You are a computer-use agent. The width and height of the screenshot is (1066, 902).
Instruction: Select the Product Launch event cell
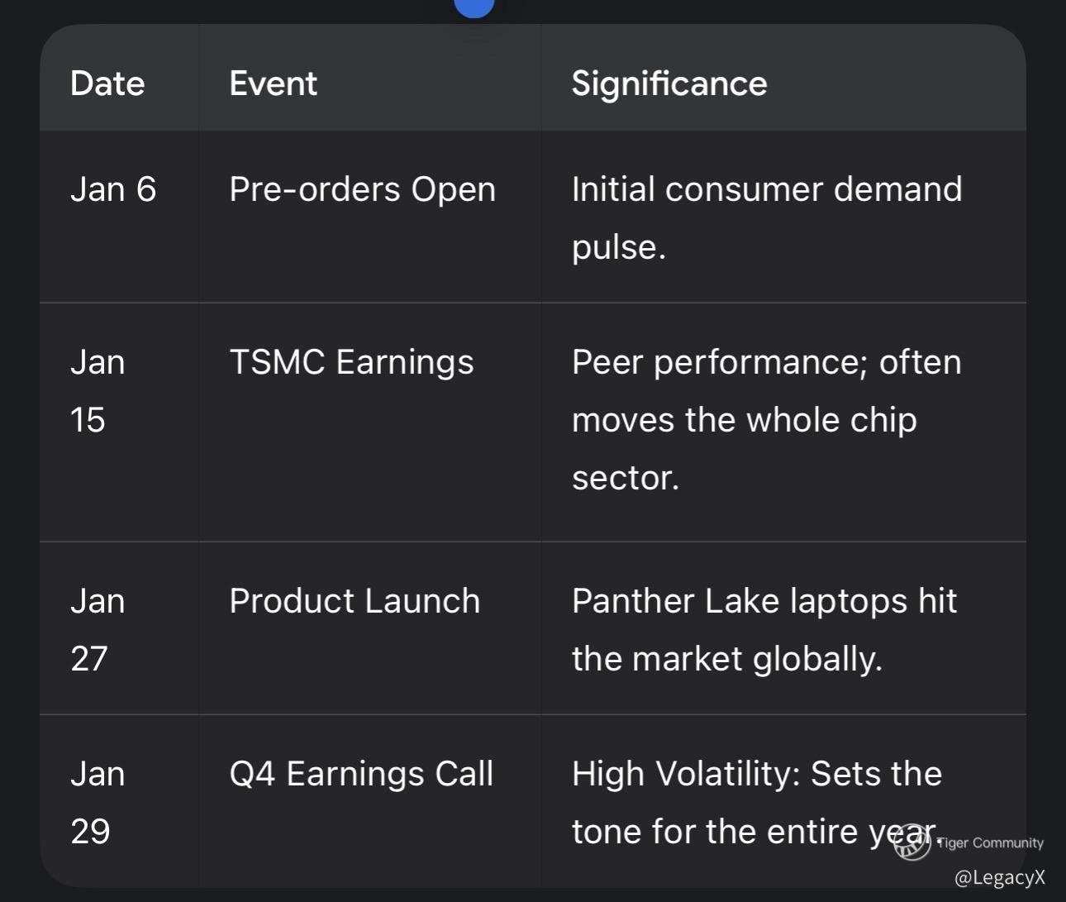(x=355, y=601)
